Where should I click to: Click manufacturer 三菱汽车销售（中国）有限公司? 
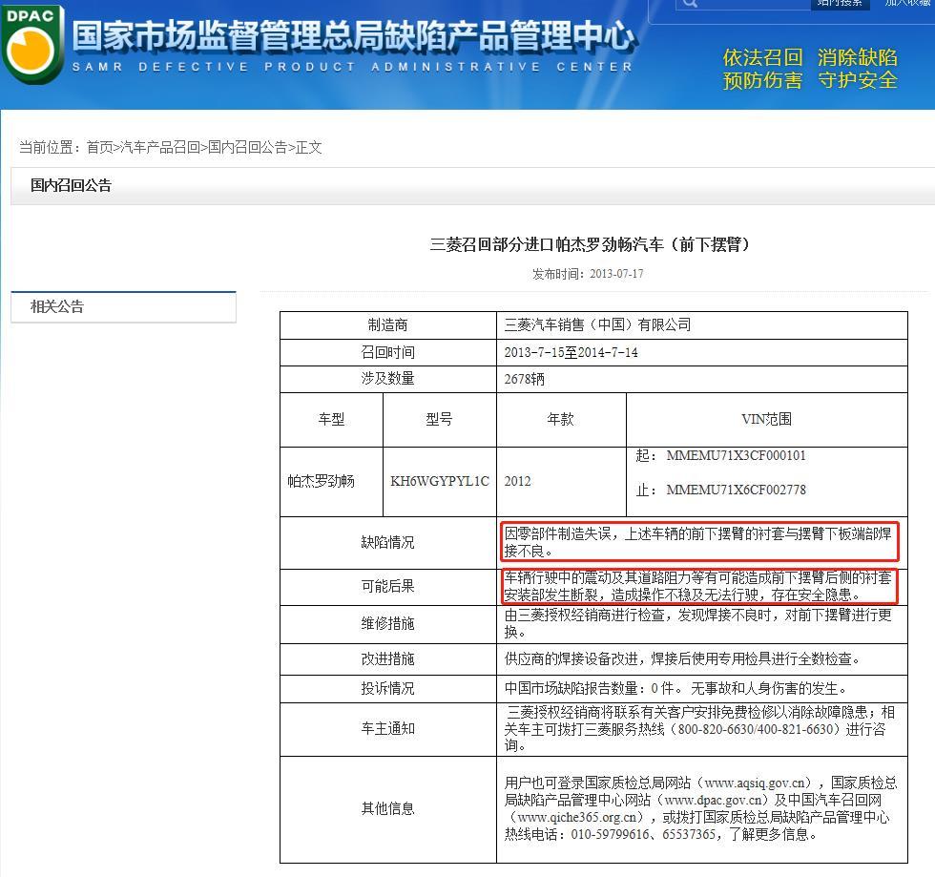point(597,325)
